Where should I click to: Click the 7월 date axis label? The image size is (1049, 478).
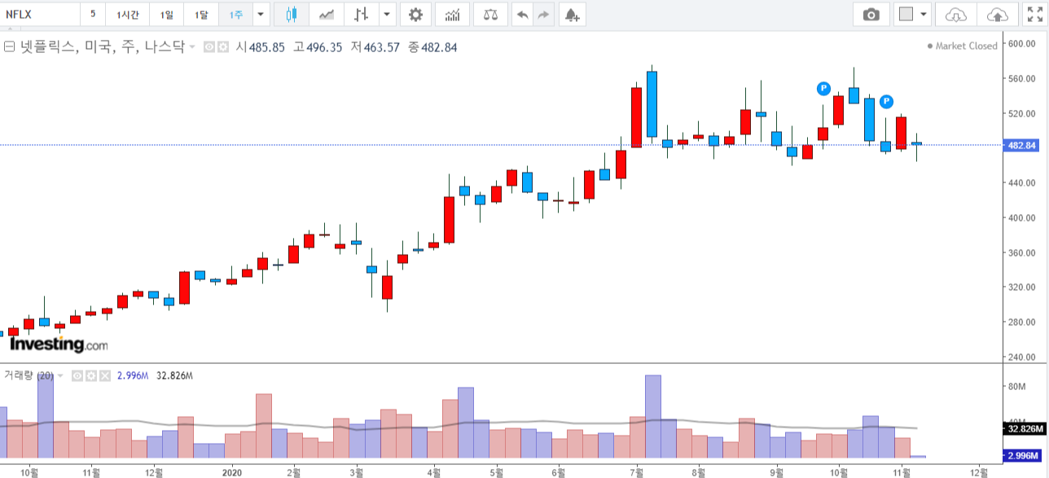[636, 471]
